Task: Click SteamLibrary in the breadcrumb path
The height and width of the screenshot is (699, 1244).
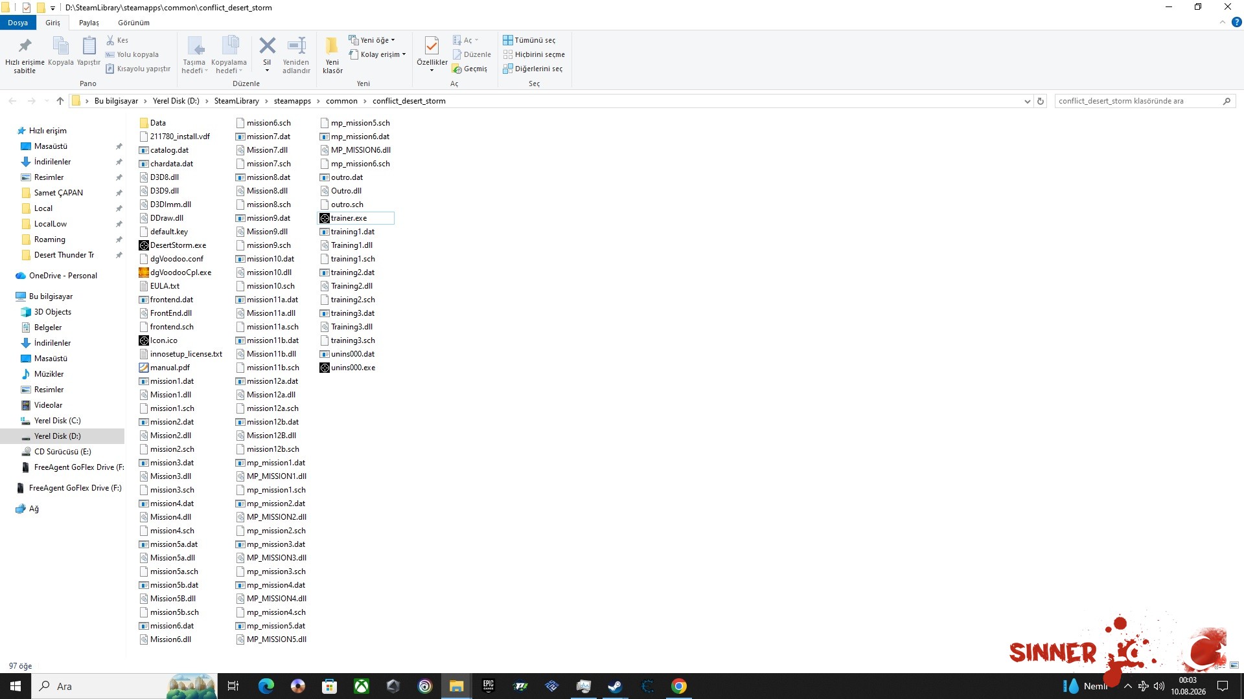Action: point(236,101)
